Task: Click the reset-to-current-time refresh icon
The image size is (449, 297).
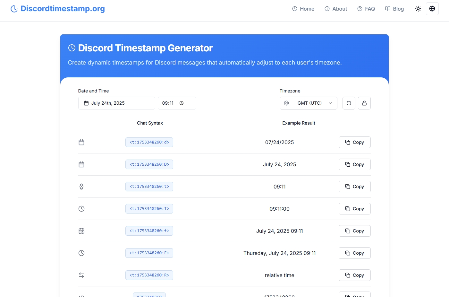Action: pos(349,103)
